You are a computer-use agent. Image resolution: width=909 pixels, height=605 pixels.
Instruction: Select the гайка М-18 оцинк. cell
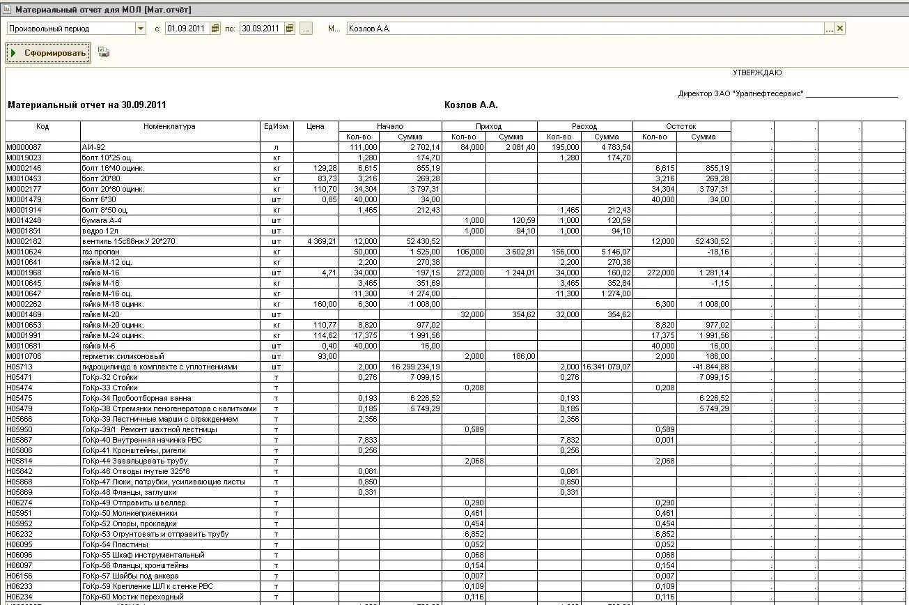click(170, 304)
